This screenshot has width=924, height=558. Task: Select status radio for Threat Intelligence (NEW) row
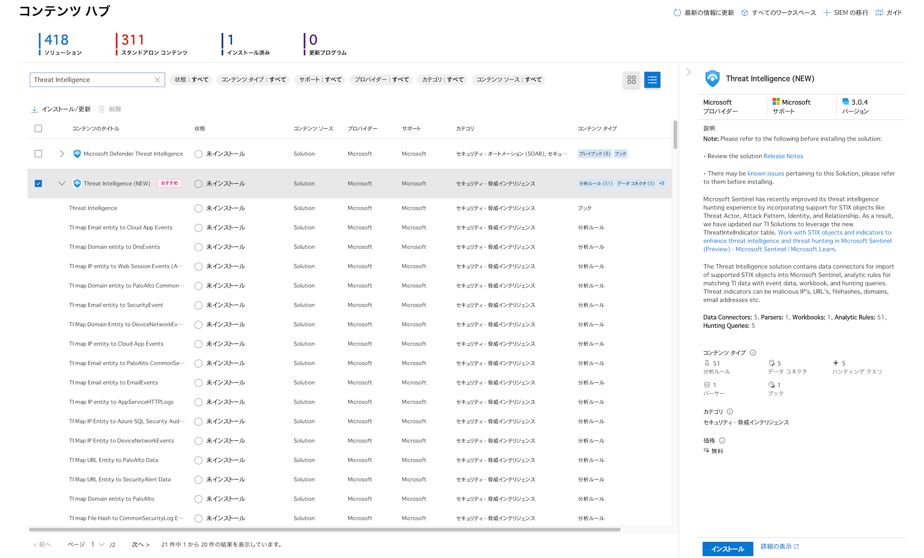[199, 184]
